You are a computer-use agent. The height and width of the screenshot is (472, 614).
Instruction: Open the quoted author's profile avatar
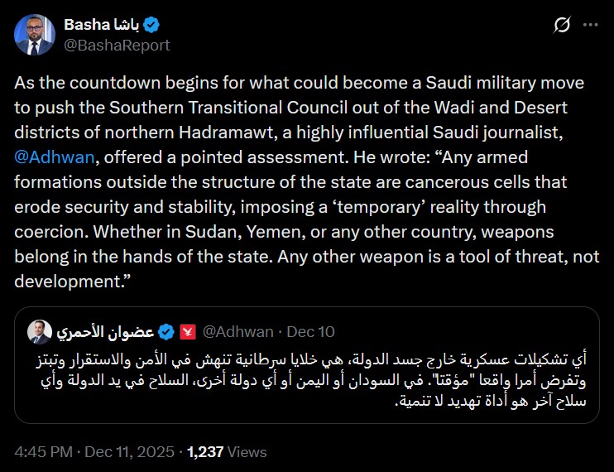pyautogui.click(x=38, y=333)
